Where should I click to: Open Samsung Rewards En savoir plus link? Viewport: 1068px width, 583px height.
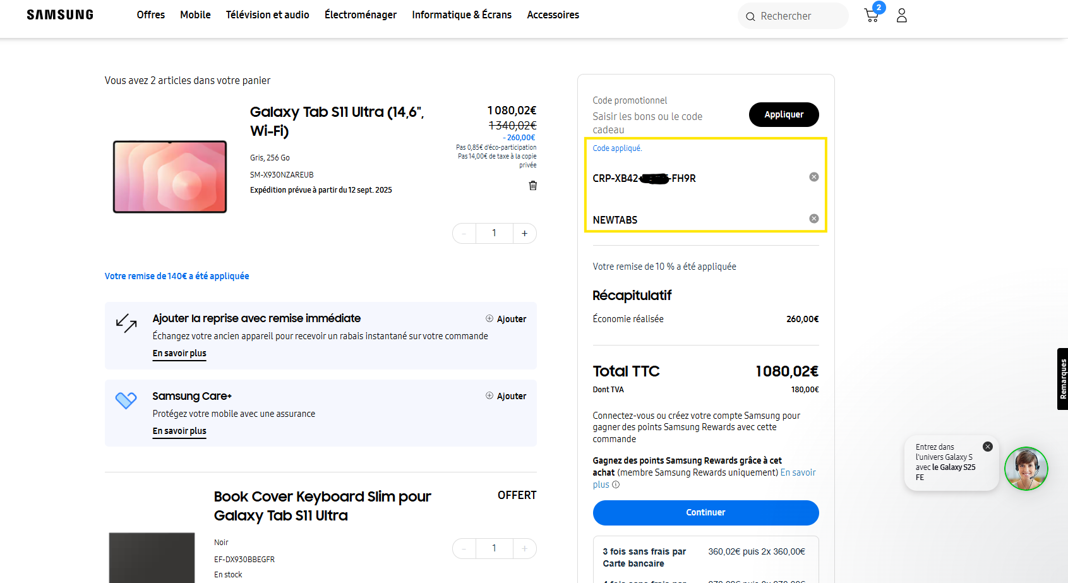click(x=798, y=472)
